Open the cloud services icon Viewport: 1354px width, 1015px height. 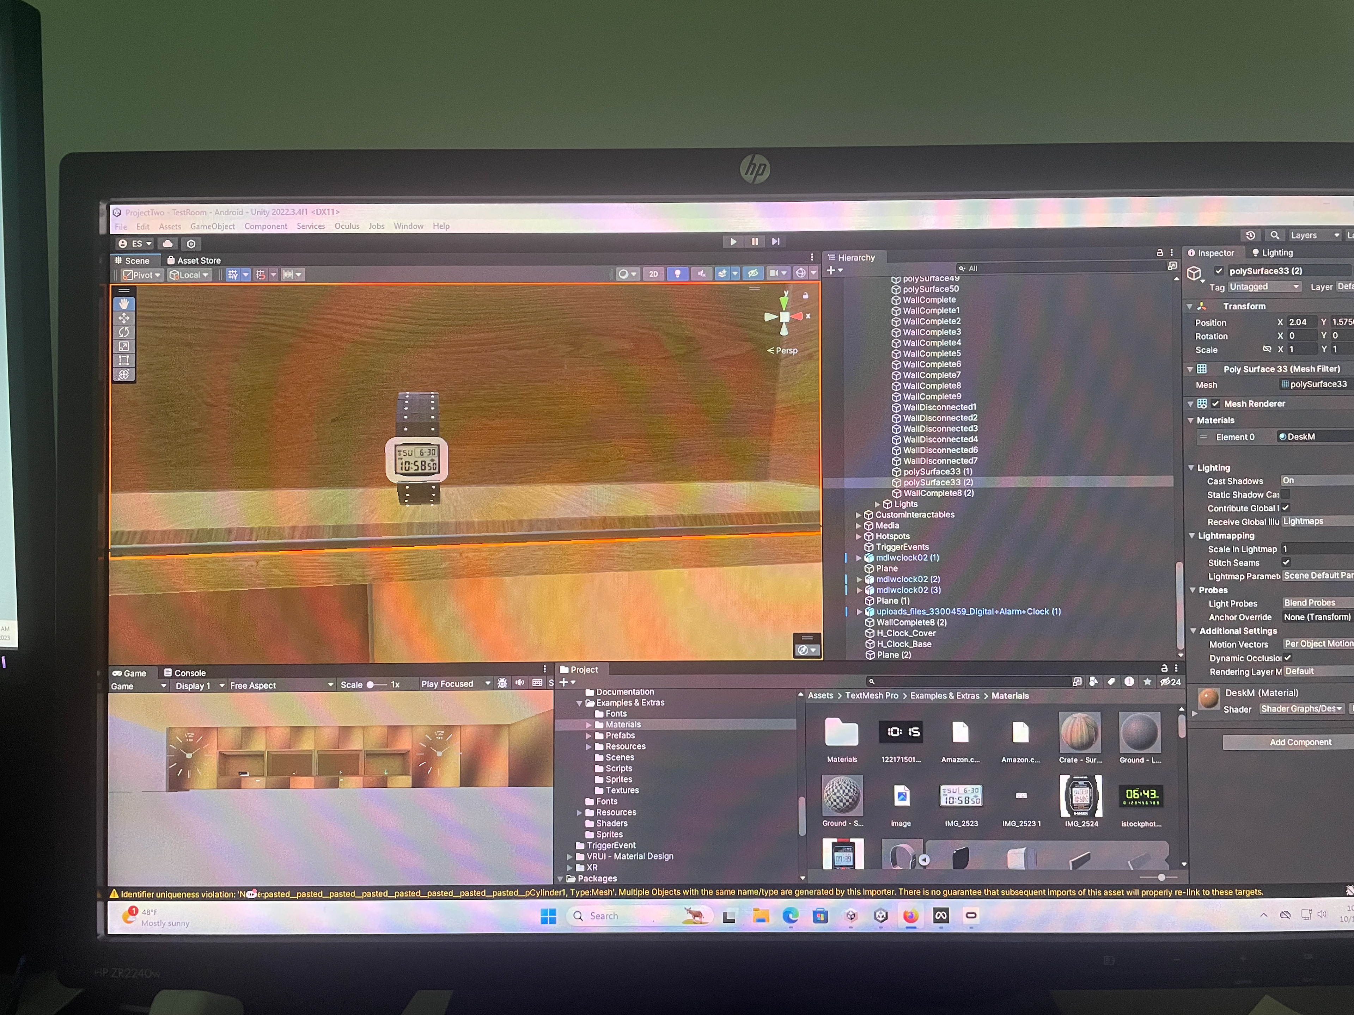pos(167,244)
